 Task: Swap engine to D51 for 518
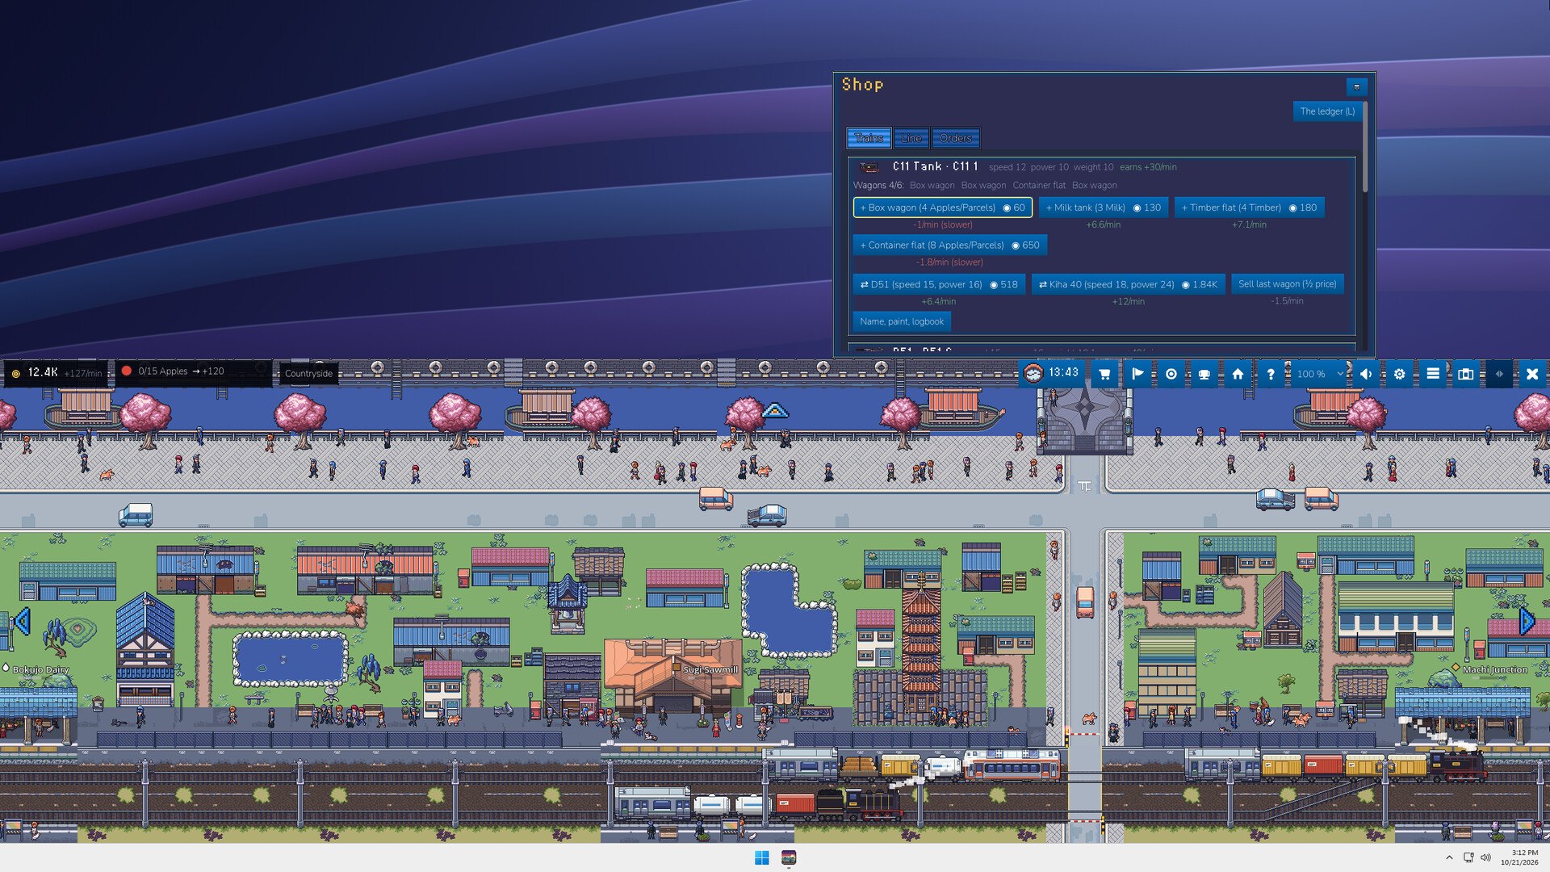click(x=939, y=284)
